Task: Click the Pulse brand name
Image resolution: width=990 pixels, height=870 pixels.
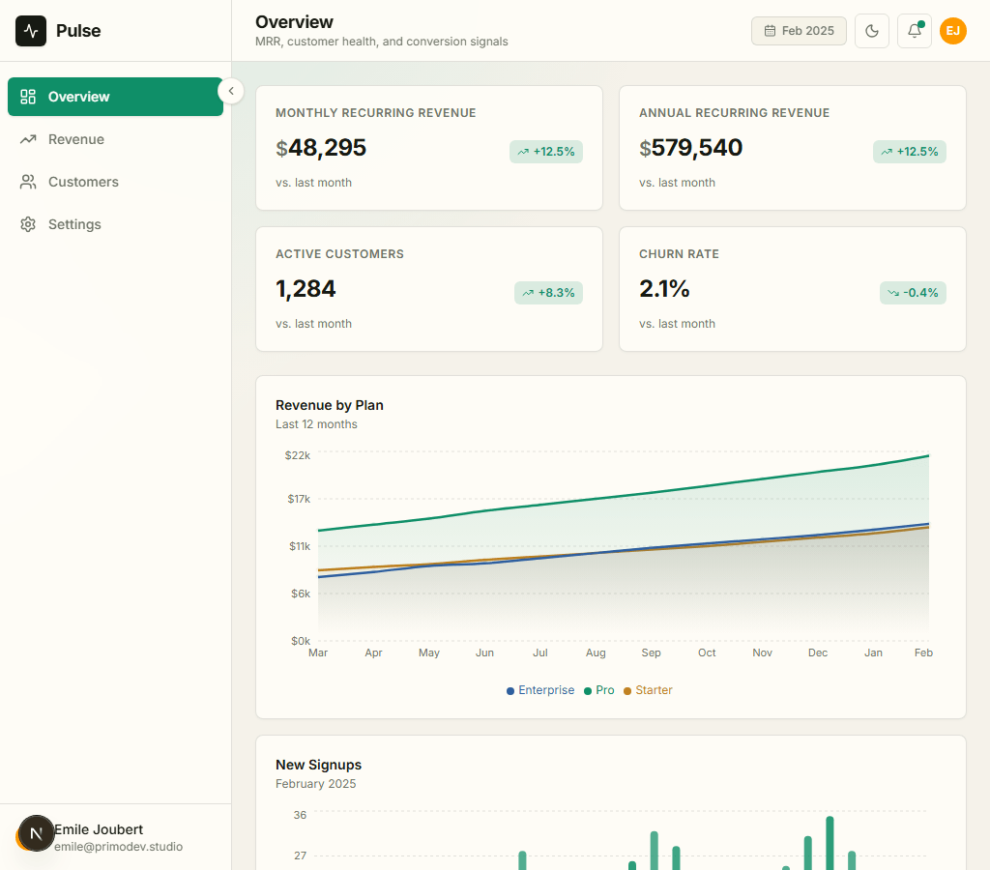Action: pos(78,31)
